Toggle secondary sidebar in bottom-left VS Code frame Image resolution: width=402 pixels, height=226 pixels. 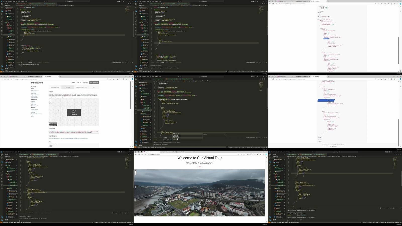122,152
